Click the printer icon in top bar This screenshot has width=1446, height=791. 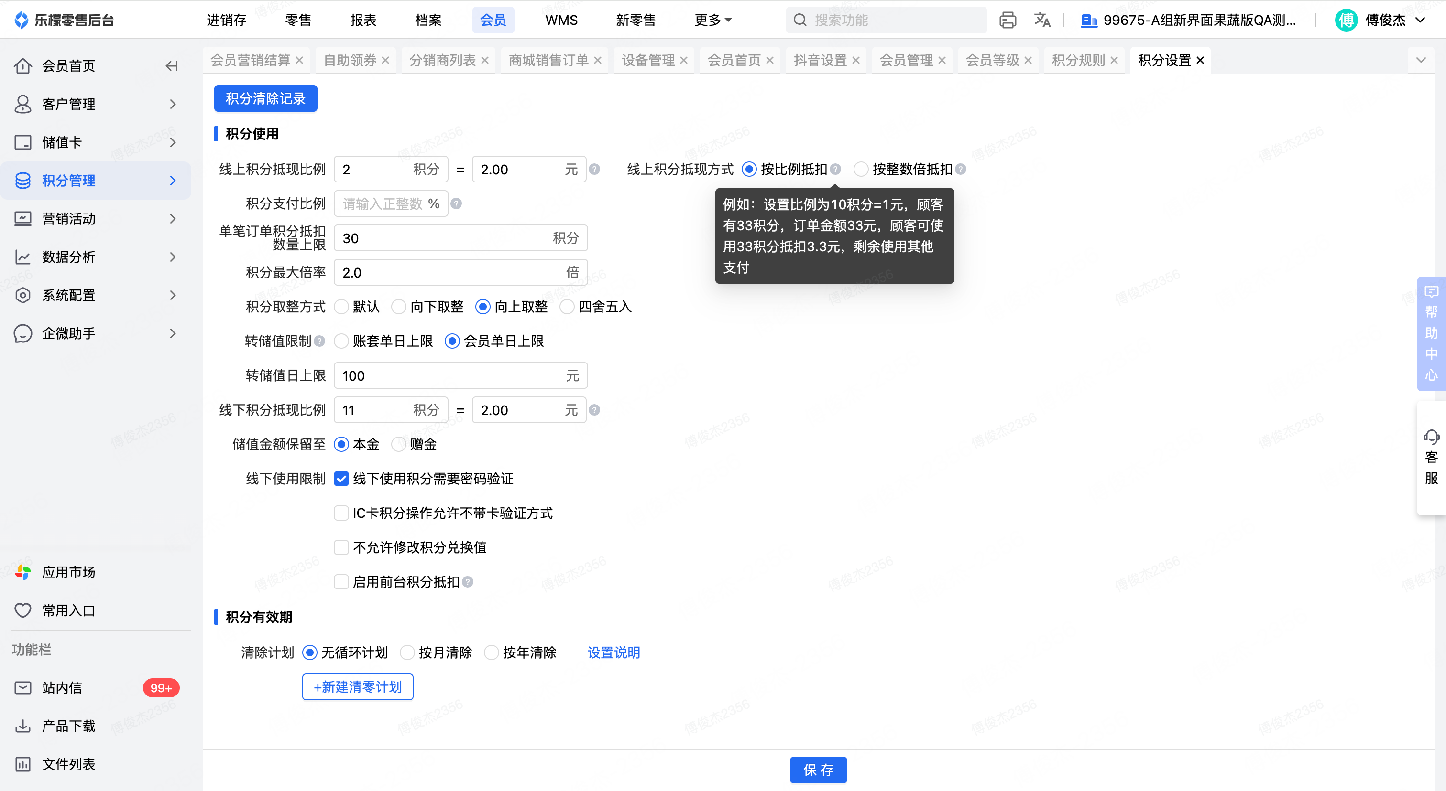tap(1007, 20)
